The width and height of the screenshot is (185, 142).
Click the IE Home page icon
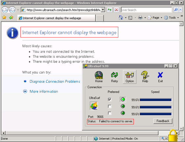(x=121, y=18)
